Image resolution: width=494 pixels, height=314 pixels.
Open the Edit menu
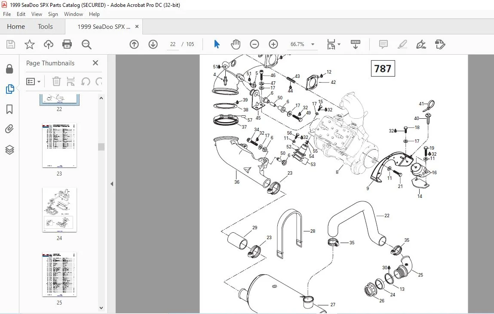pyautogui.click(x=21, y=14)
